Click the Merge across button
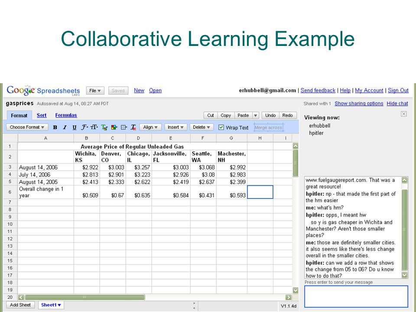Image resolution: width=416 pixels, height=312 pixels. (x=268, y=127)
